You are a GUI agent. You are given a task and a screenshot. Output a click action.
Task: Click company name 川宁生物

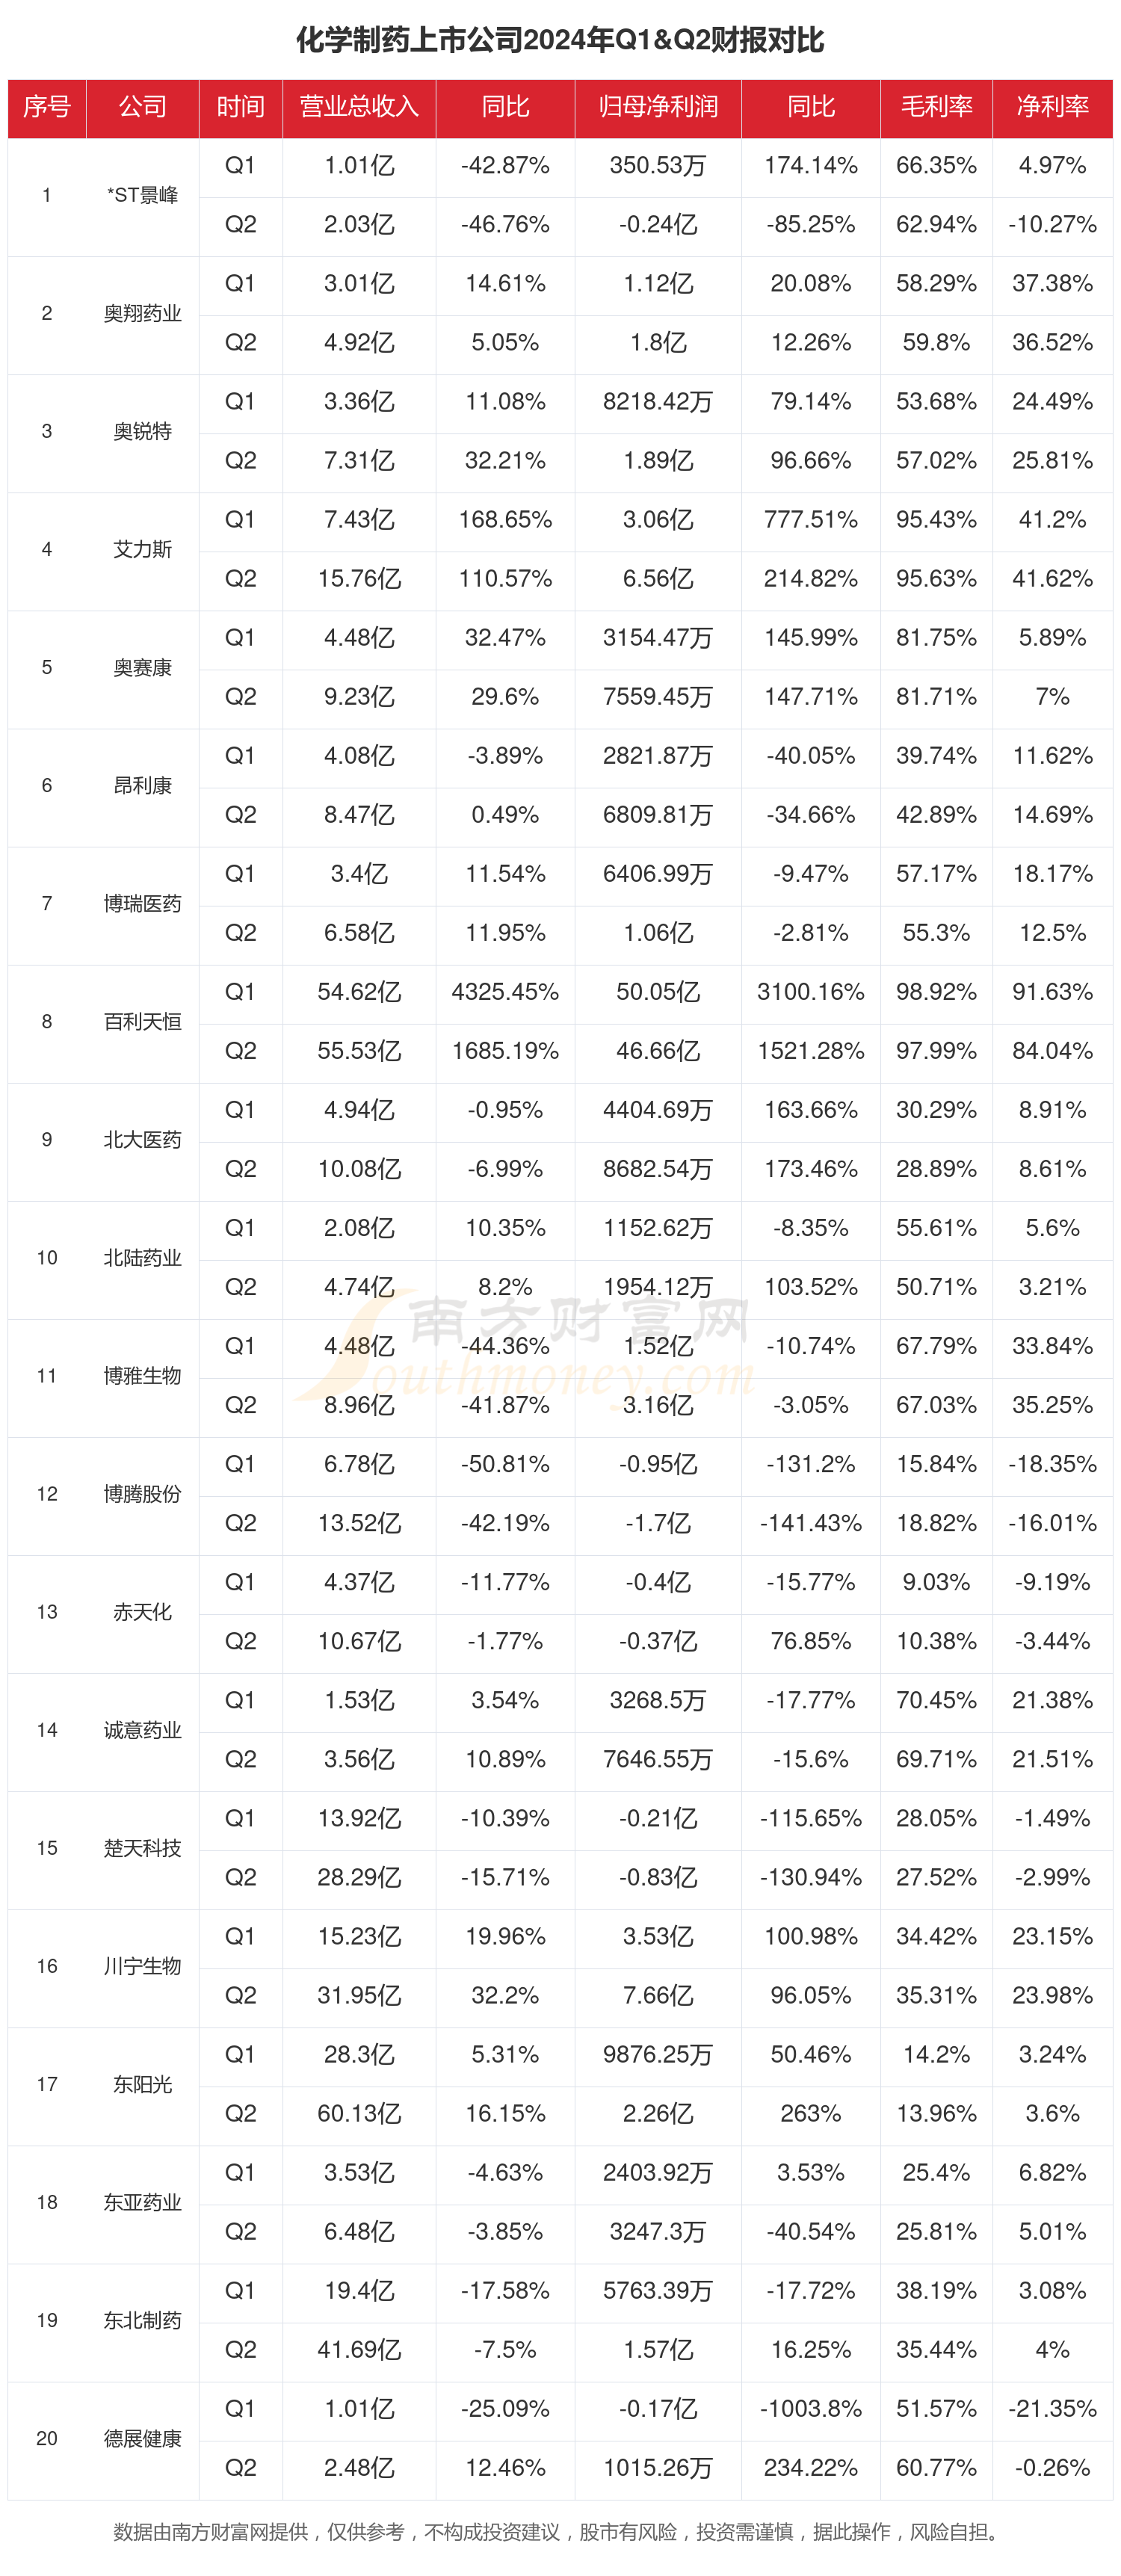tap(143, 1966)
